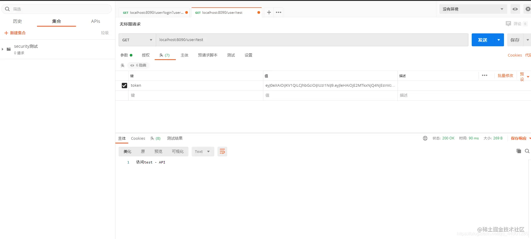
Task: Select the 原 raw view button
Action: tap(143, 151)
